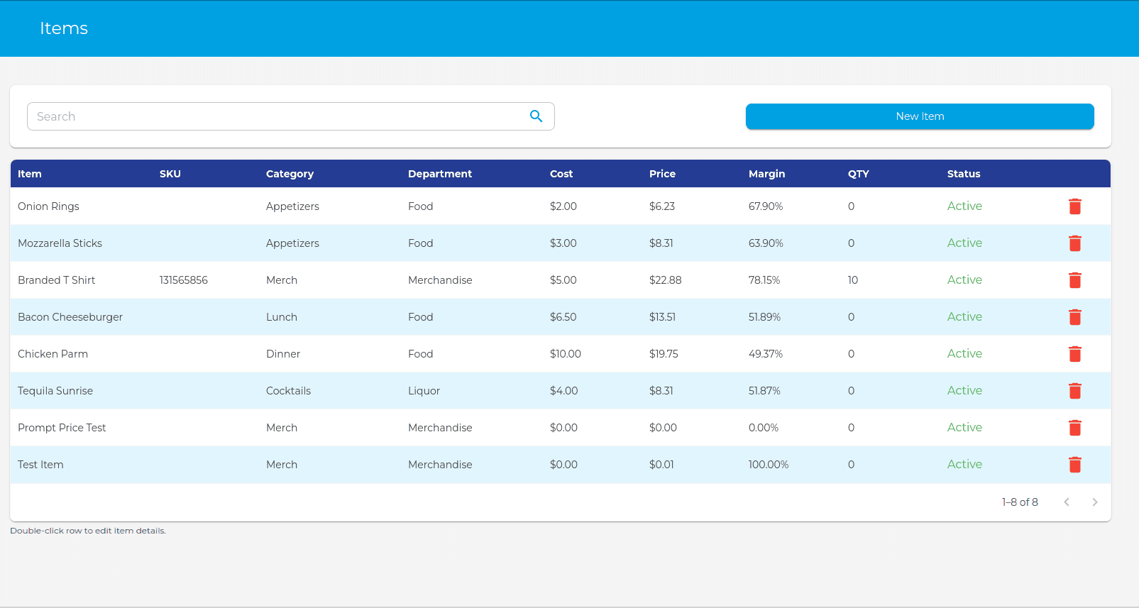This screenshot has width=1139, height=608.
Task: Go to the previous page of items
Action: [x=1066, y=502]
